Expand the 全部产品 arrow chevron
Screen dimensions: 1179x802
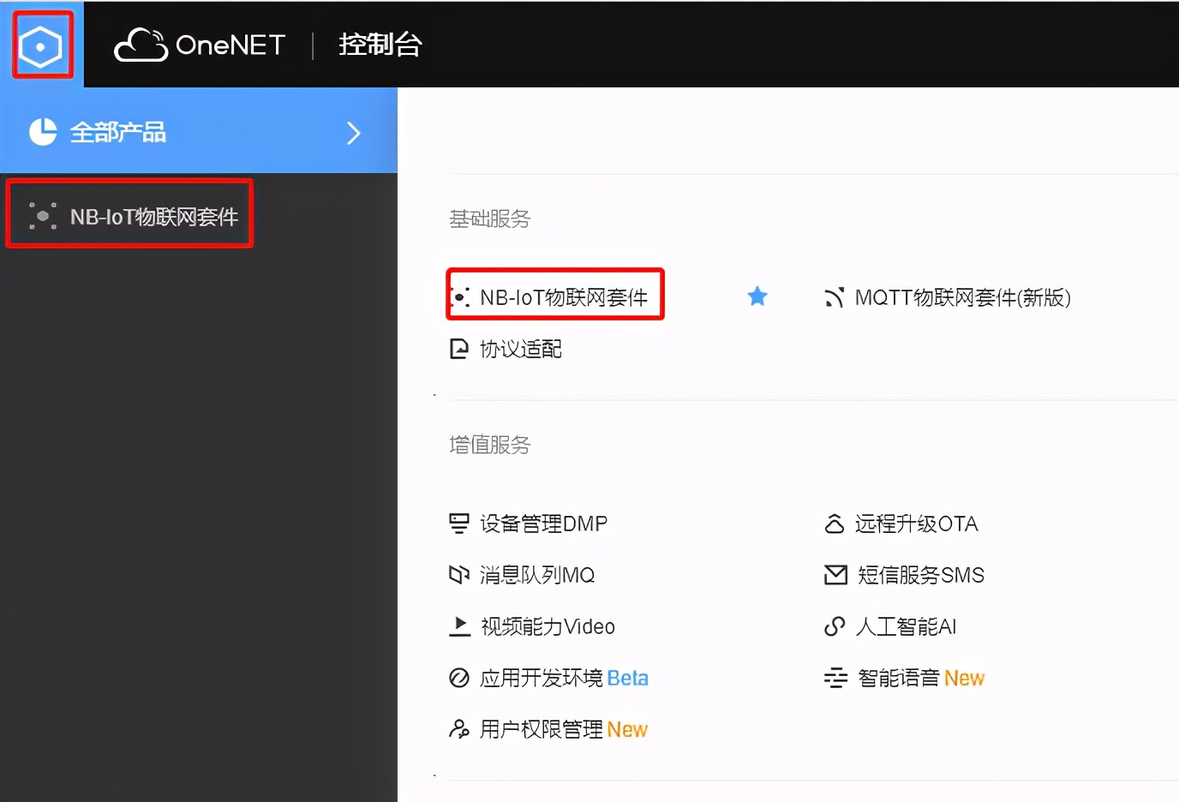pyautogui.click(x=354, y=133)
